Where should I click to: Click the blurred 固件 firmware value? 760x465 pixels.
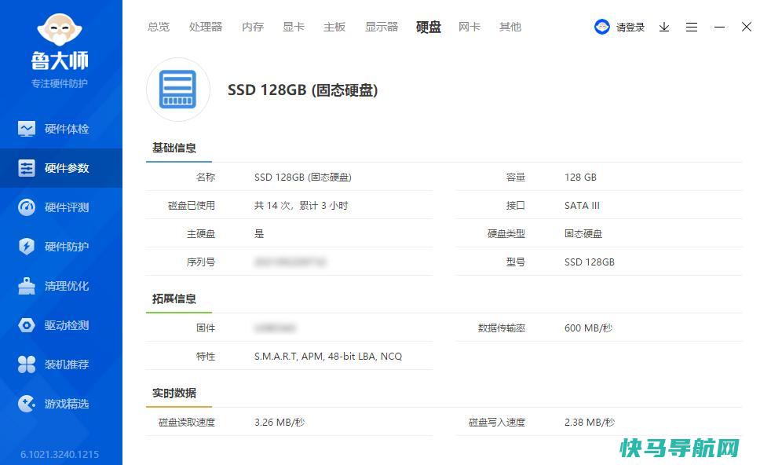(x=275, y=328)
